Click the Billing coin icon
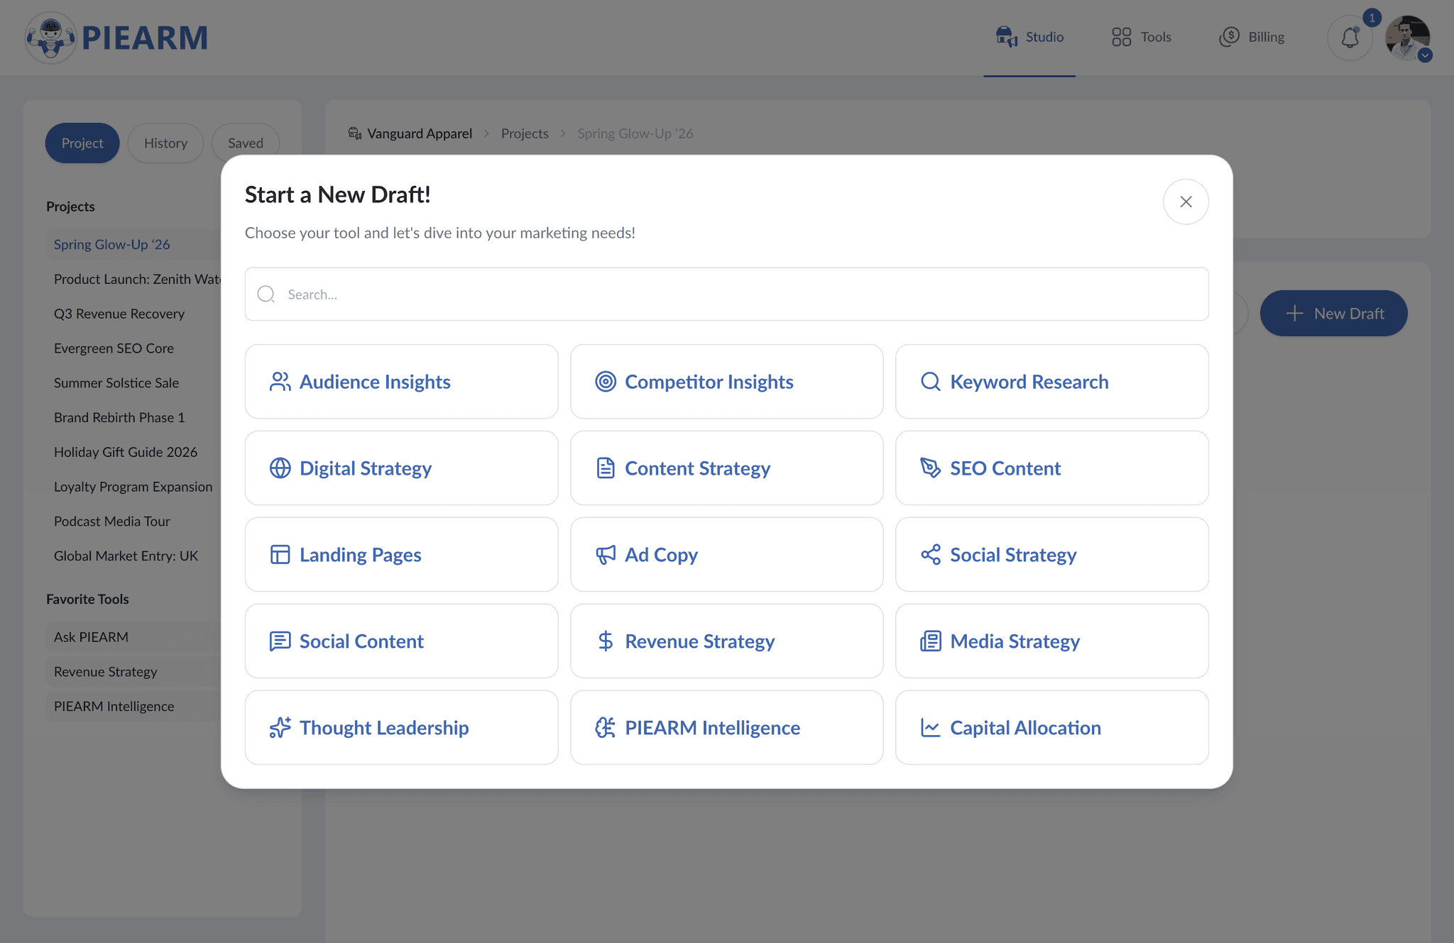Screen dimensions: 1454x943 coord(1230,37)
